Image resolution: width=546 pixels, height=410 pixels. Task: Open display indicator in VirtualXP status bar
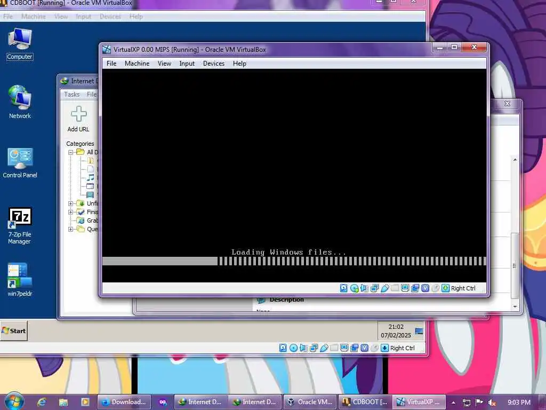point(405,288)
